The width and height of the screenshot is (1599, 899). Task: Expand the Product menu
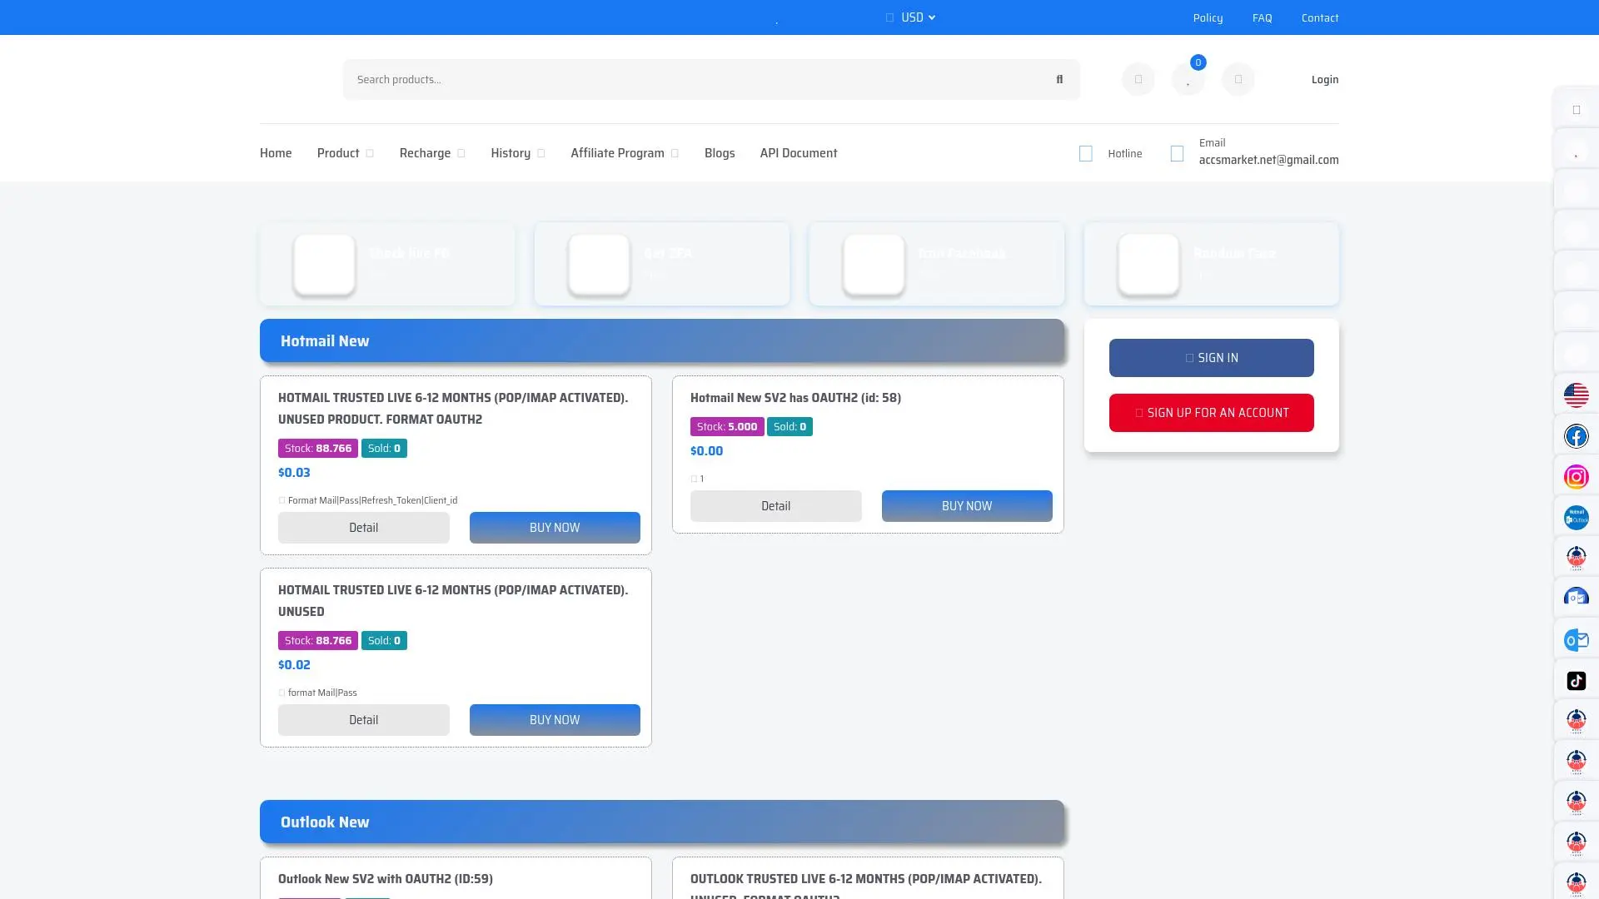coord(345,153)
